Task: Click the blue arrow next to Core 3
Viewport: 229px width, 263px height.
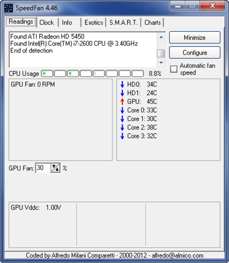Action: click(122, 136)
